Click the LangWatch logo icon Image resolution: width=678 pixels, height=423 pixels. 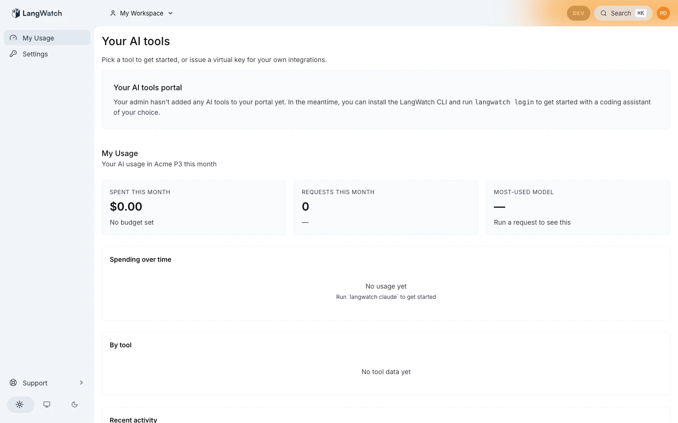coord(16,13)
